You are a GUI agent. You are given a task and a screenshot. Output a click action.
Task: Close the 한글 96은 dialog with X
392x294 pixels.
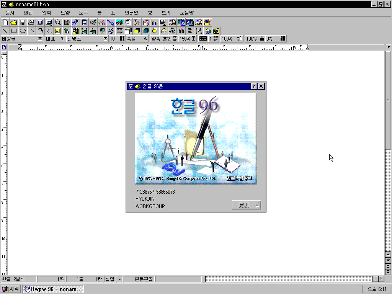[261, 86]
